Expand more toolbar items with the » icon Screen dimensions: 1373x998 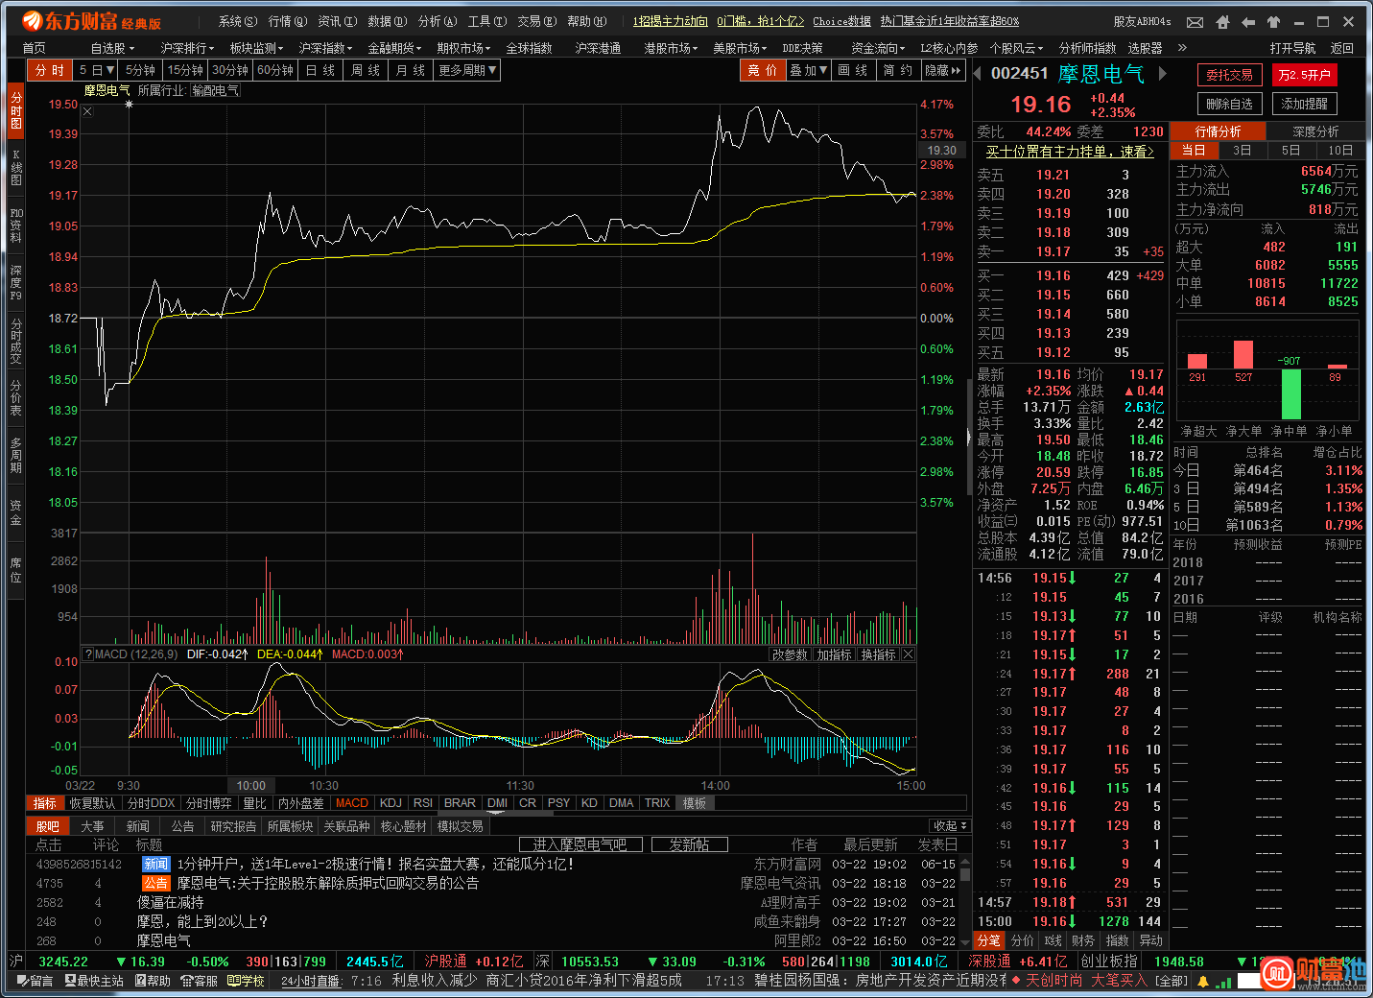pyautogui.click(x=1182, y=47)
